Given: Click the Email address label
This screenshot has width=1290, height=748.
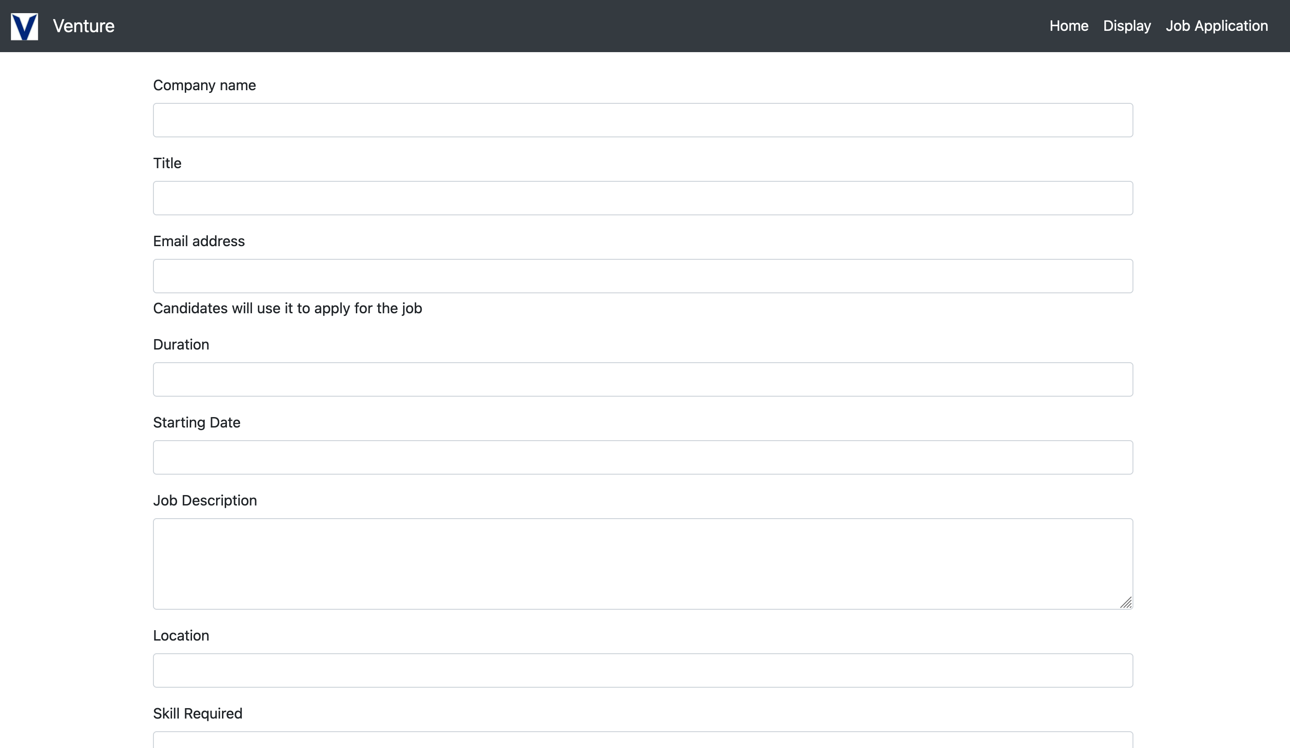Looking at the screenshot, I should pyautogui.click(x=199, y=241).
